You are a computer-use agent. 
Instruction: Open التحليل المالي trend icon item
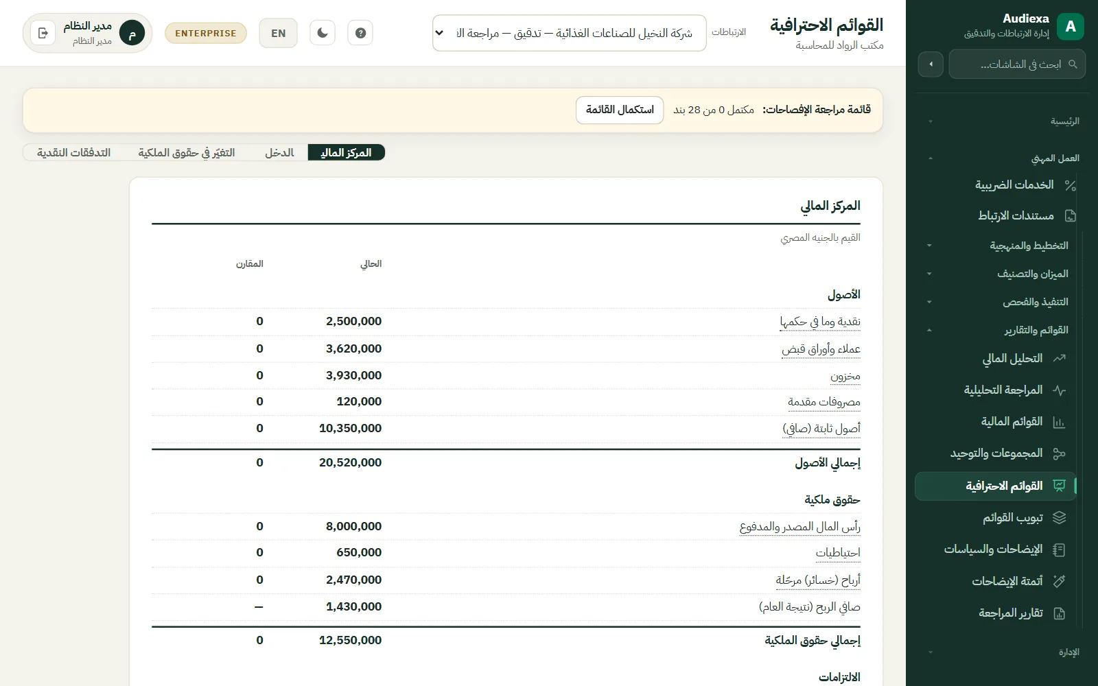point(996,358)
